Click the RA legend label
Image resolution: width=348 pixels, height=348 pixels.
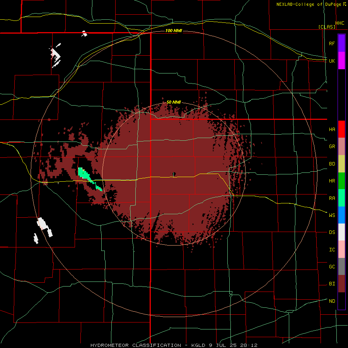pyautogui.click(x=332, y=198)
